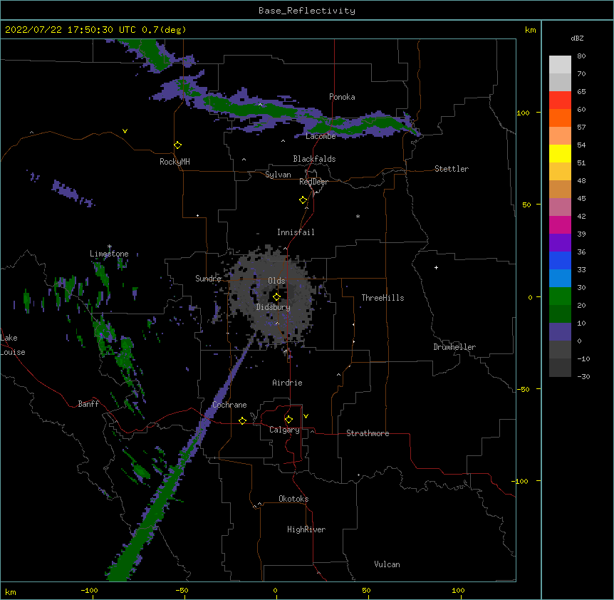Click the Base_Reflectivity title text

tap(307, 11)
